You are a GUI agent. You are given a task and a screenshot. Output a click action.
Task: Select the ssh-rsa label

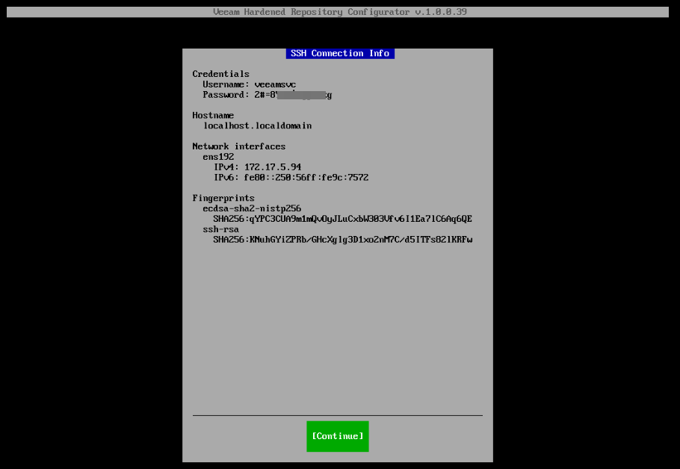[x=220, y=229]
